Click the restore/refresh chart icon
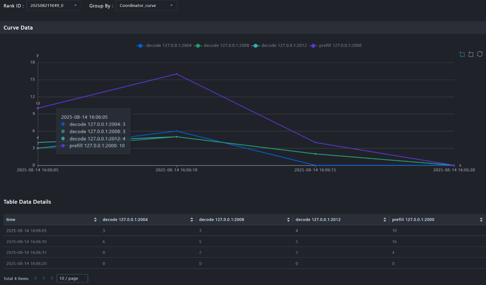 click(480, 54)
